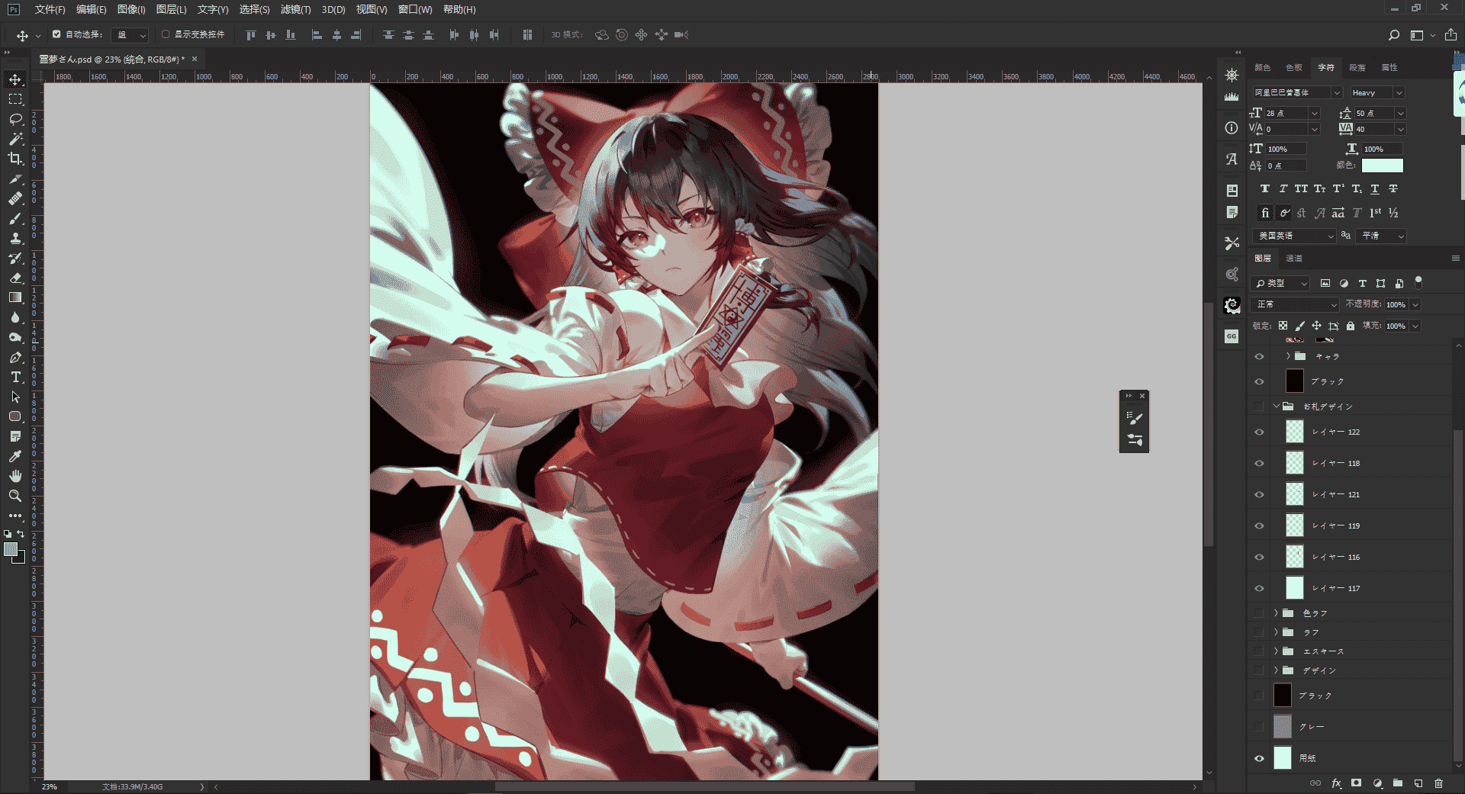Viewport: 1465px width, 794px height.
Task: Enable the 显示变换控件 checkbox
Action: 166,34
